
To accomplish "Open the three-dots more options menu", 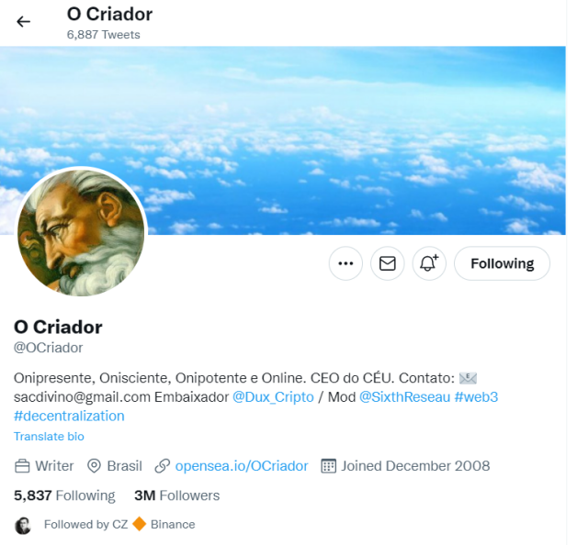I will tap(345, 263).
